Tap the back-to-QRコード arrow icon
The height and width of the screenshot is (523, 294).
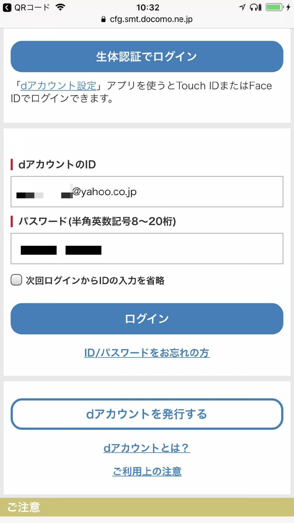(x=7, y=7)
